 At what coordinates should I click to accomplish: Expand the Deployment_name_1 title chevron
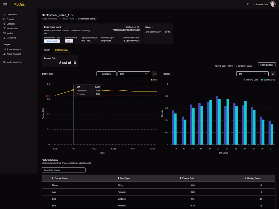(73, 15)
